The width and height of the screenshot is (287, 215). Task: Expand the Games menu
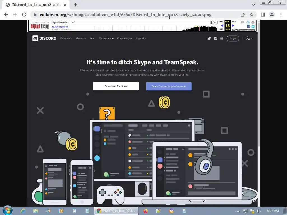point(81,38)
